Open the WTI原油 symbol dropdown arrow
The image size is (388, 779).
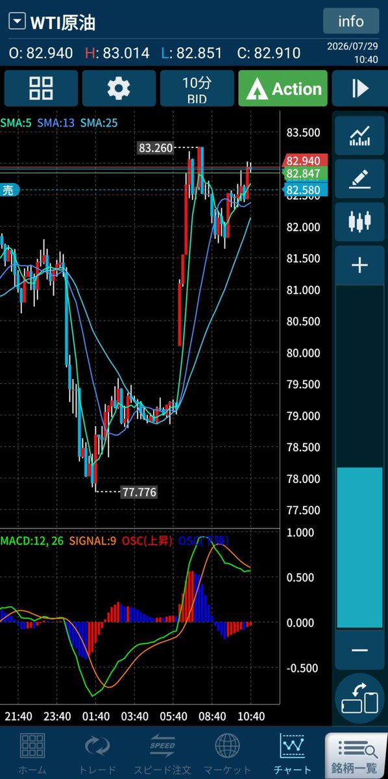(x=18, y=23)
